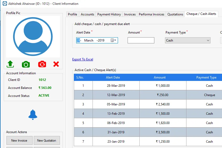The width and height of the screenshot is (222, 148).
Task: Select the 12-Mar-2019 Cheque alert row
Action: click(148, 95)
